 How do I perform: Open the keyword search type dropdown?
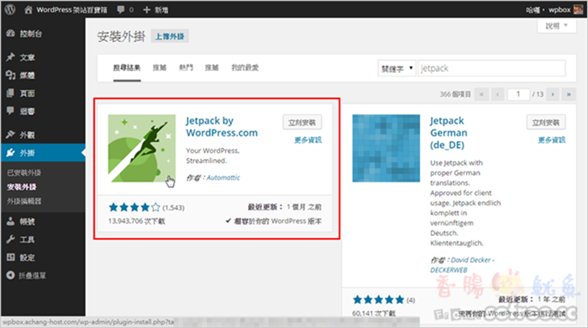tap(396, 68)
